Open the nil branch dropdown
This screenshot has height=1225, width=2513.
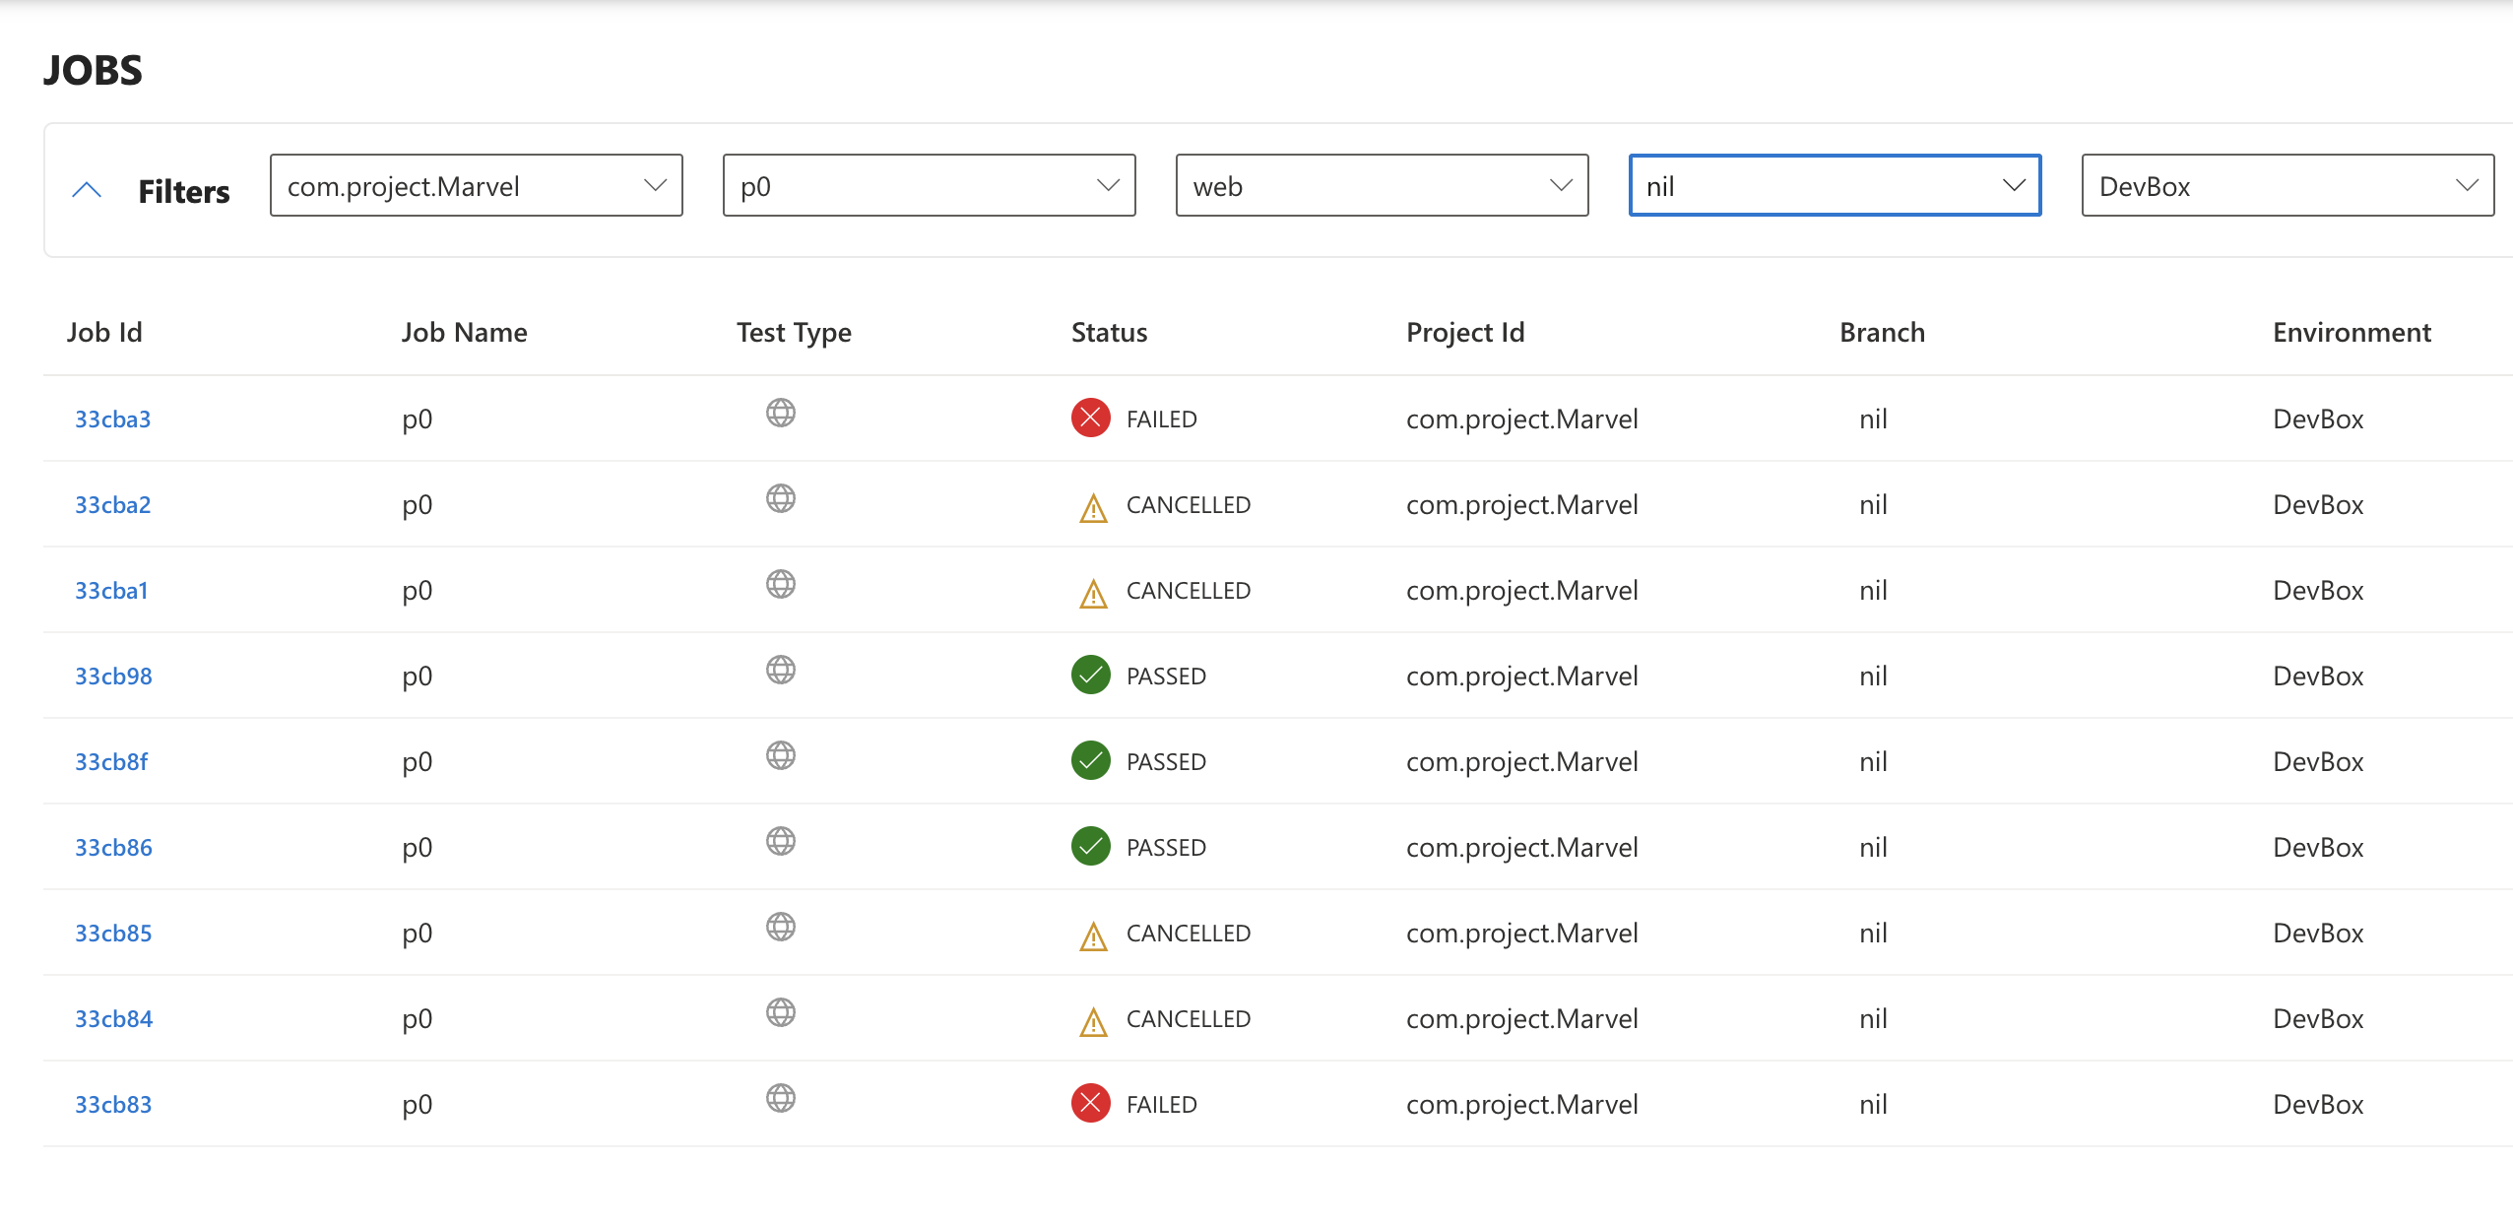coord(1835,186)
